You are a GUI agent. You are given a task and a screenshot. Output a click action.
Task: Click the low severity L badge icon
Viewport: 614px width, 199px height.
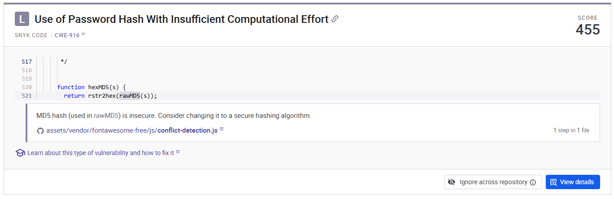(22, 19)
